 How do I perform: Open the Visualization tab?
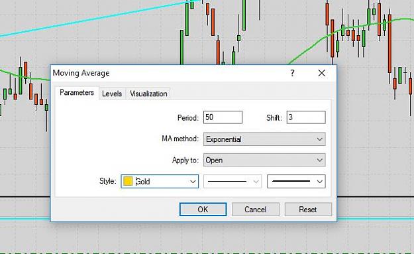point(148,94)
